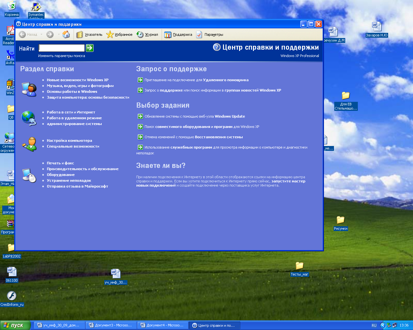413x330 pixels.
Task: Open Устранение неполадок topic
Action: coord(69,180)
